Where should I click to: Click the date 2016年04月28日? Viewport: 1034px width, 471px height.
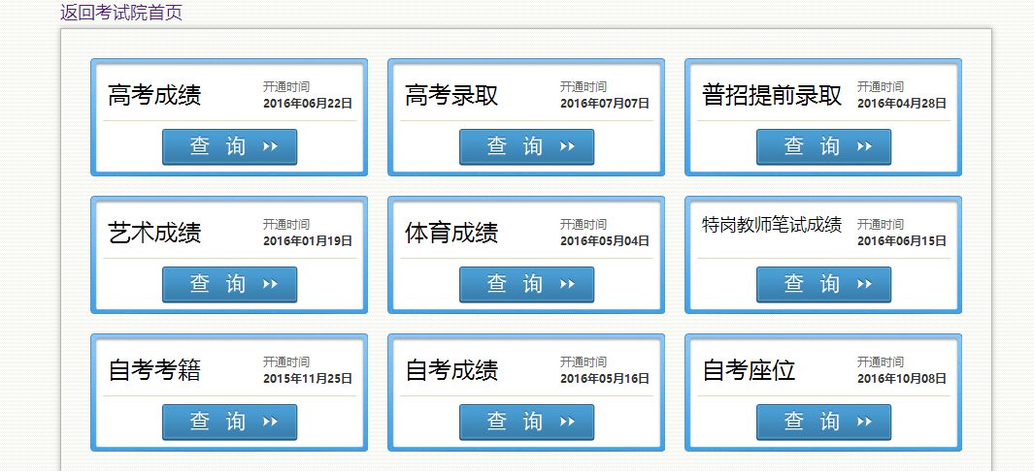[902, 104]
